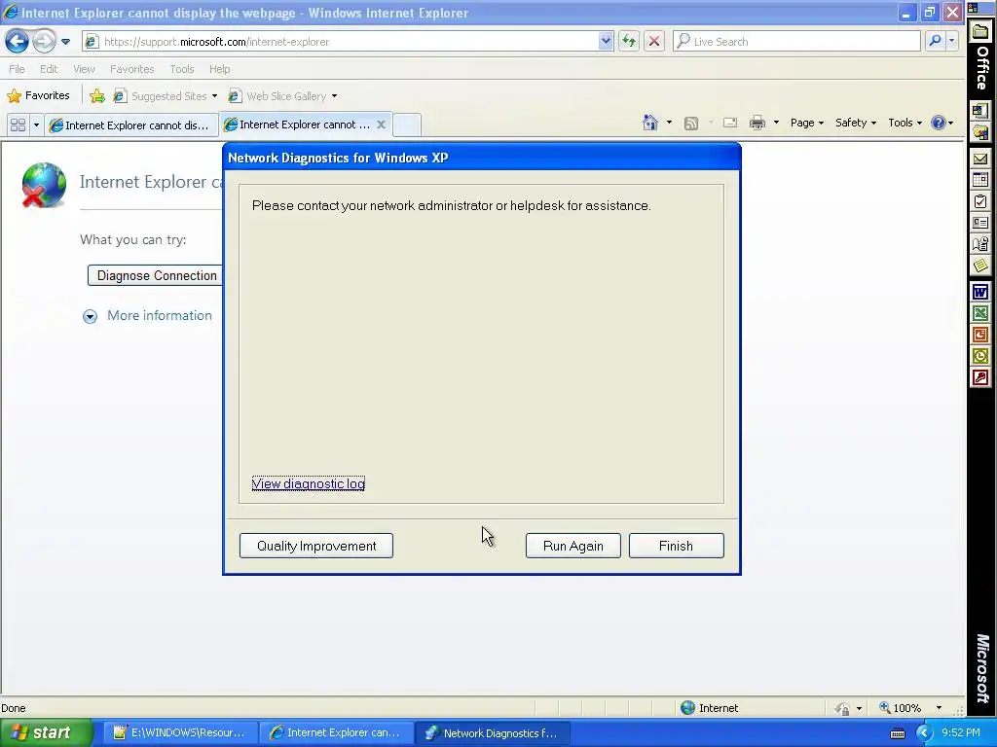Launch Microsoft PowerPoint from Office bar
Viewport: 997px width, 747px height.
click(x=980, y=335)
